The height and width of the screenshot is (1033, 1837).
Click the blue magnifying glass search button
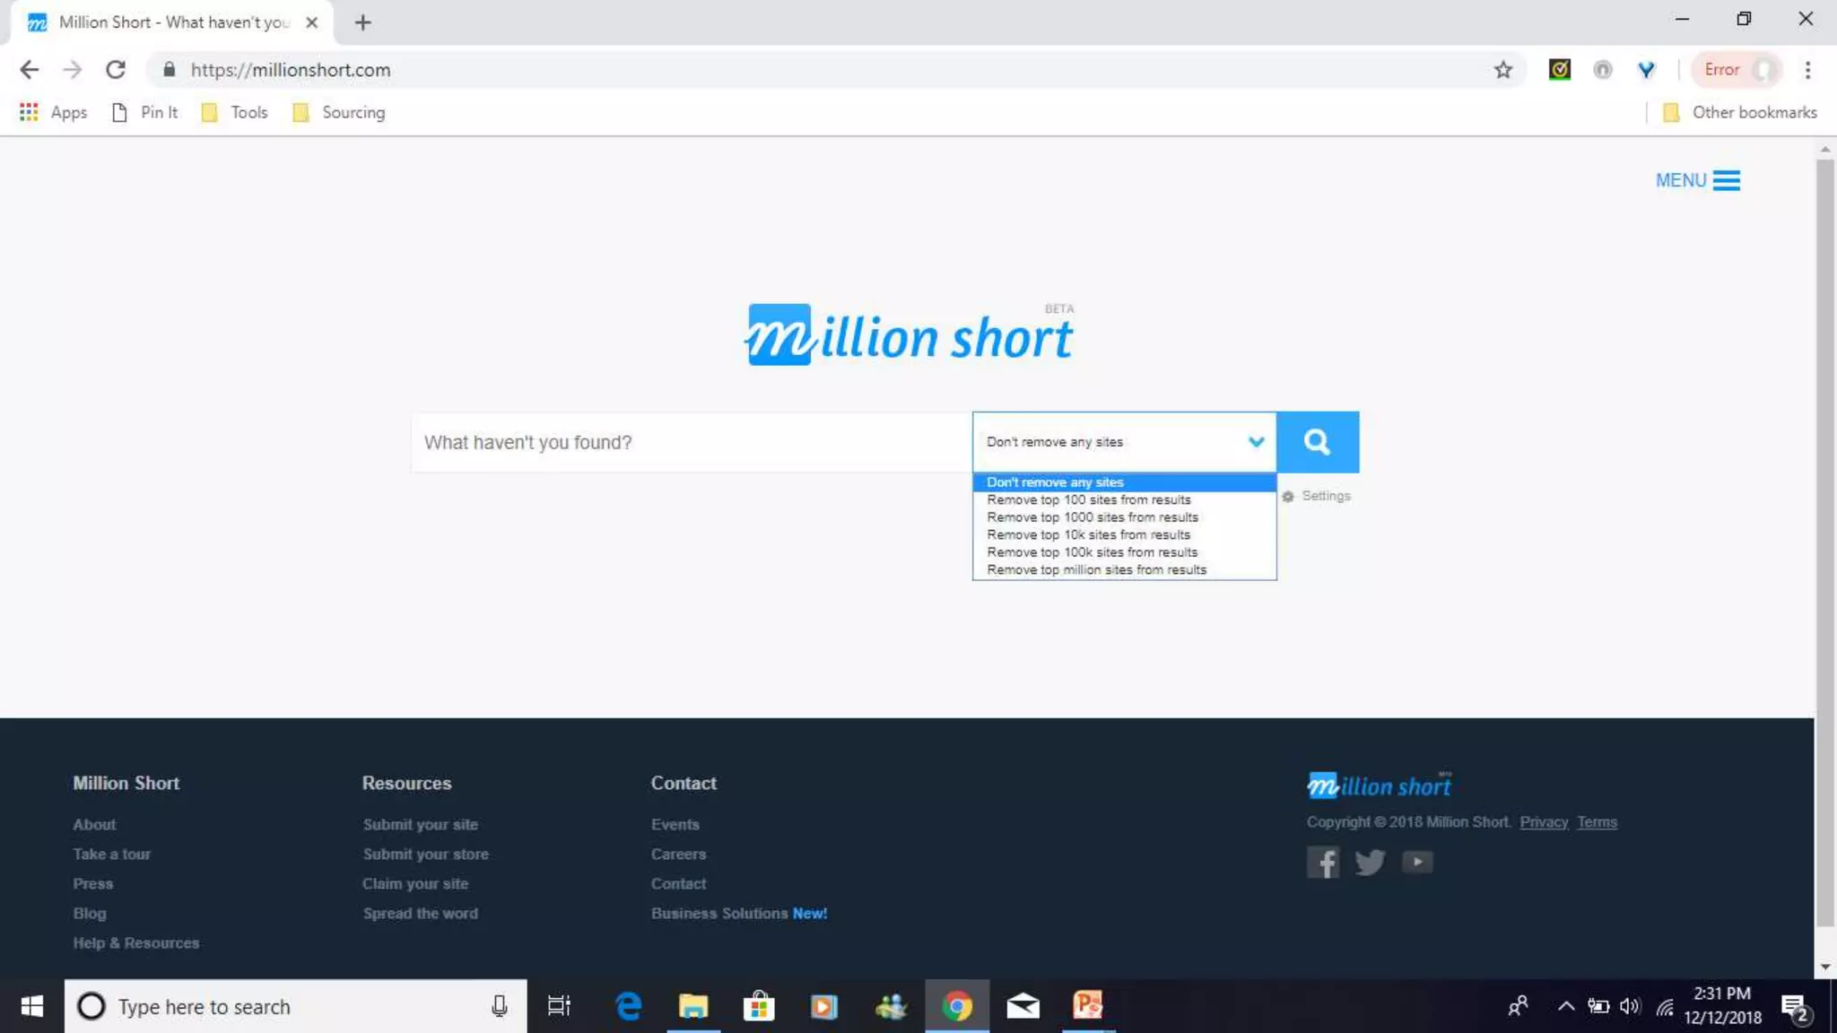click(1317, 441)
